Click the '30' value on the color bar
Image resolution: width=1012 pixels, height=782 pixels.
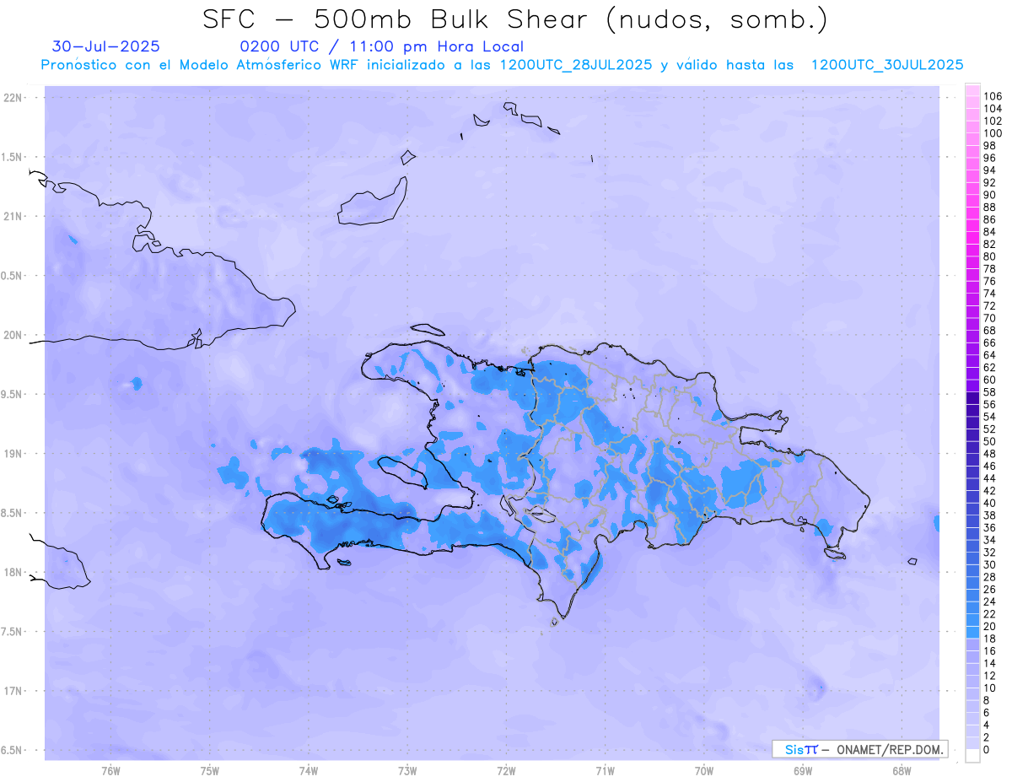[990, 564]
